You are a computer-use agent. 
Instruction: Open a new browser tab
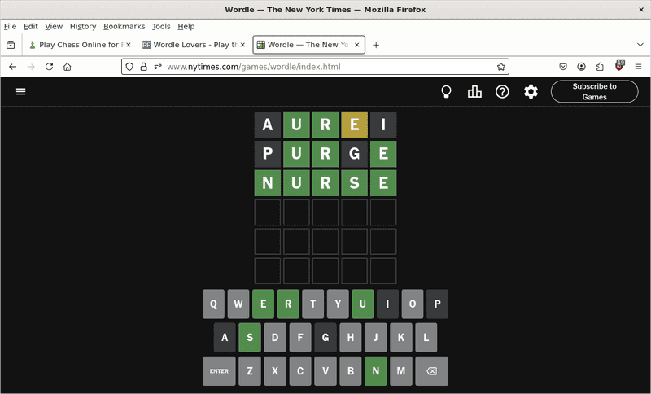(x=376, y=45)
